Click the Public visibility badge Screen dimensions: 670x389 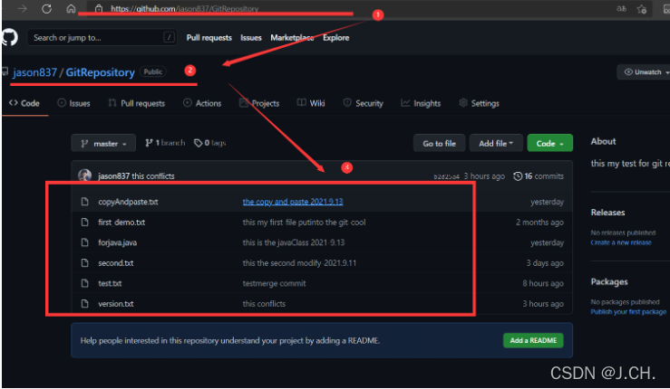click(153, 71)
